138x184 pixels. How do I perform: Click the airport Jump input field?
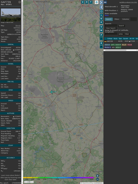click(x=111, y=34)
